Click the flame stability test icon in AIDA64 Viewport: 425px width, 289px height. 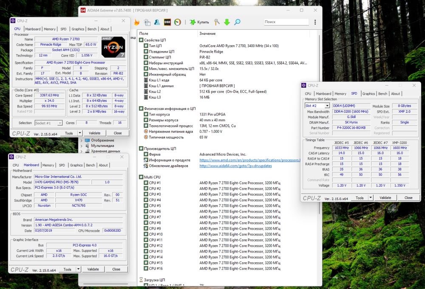[x=137, y=22]
